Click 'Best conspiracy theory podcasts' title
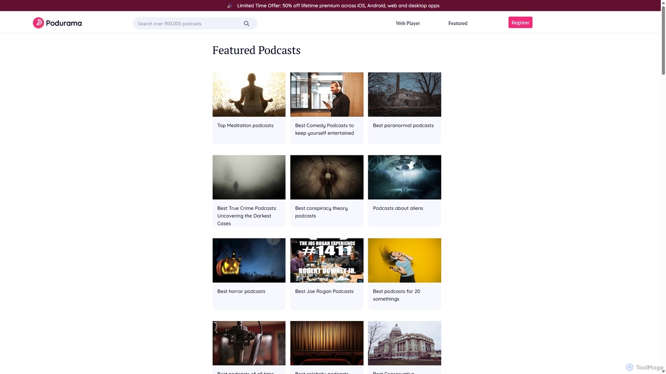 click(321, 212)
